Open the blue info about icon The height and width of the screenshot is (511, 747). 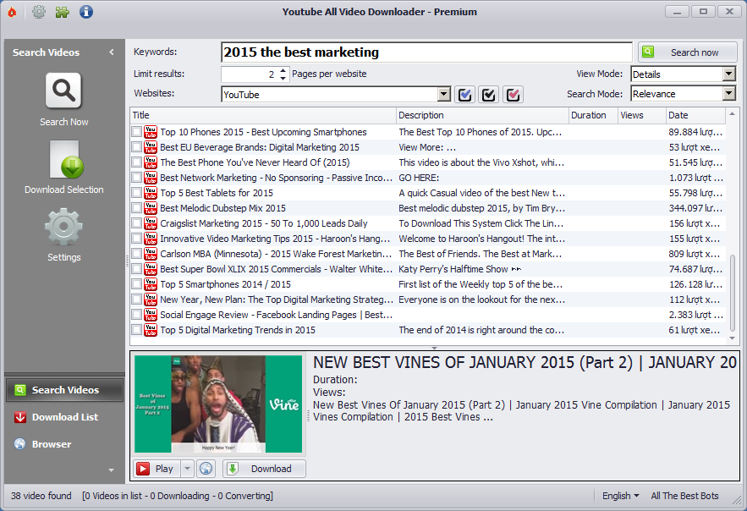pos(85,12)
